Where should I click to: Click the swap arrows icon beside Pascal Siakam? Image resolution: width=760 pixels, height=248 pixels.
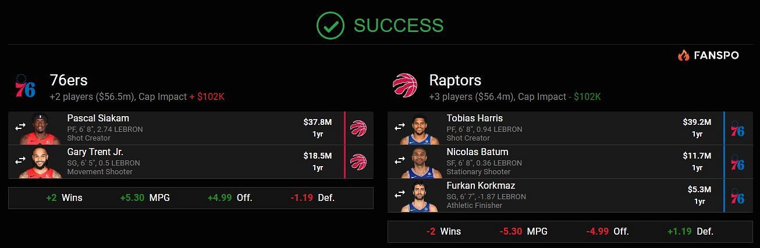point(20,127)
